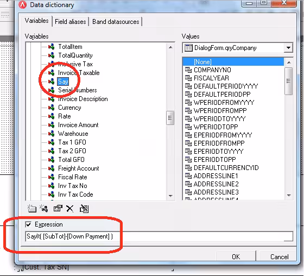Image resolution: width=304 pixels, height=276 pixels.
Task: Delete the selected variable with X icon
Action: [70, 209]
